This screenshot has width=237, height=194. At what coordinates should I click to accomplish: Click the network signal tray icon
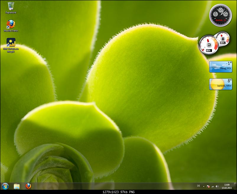pos(212,186)
